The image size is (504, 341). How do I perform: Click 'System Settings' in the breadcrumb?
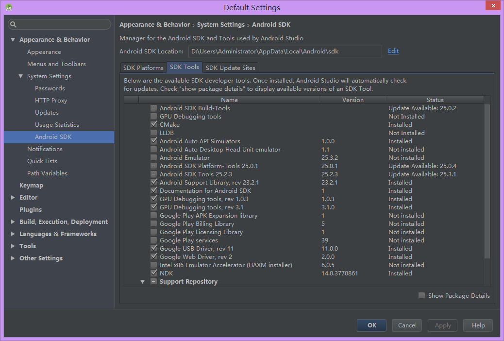[221, 24]
